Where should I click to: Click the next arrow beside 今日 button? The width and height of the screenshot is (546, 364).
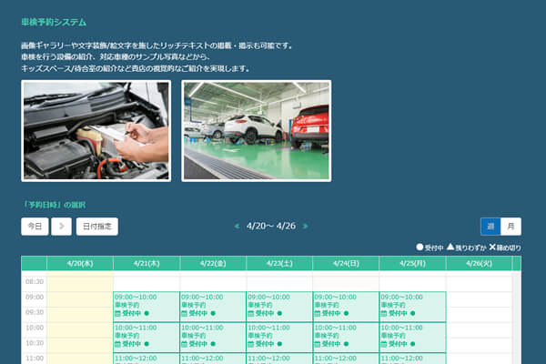61,227
